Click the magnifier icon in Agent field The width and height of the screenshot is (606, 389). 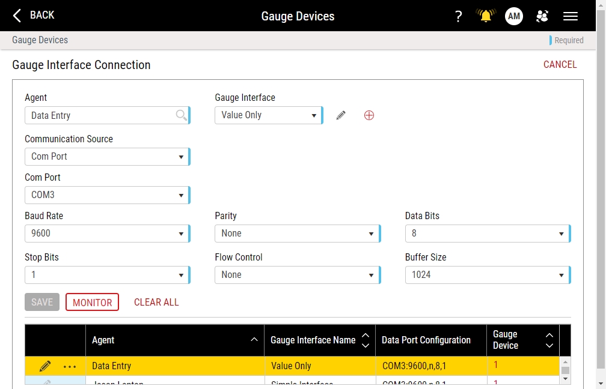point(181,115)
